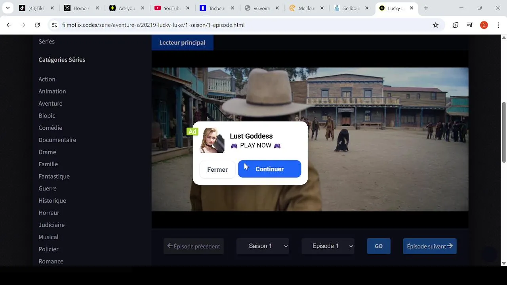Open Historique category
Viewport: 507px width, 285px height.
point(52,201)
